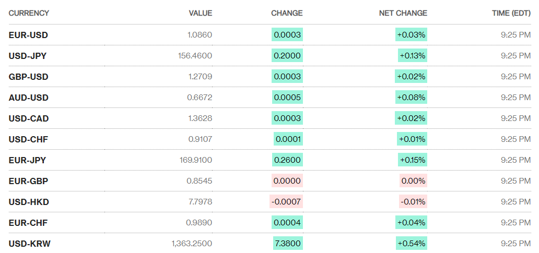Click the EUR-CHF currency pair
This screenshot has width=539, height=253.
pos(28,223)
